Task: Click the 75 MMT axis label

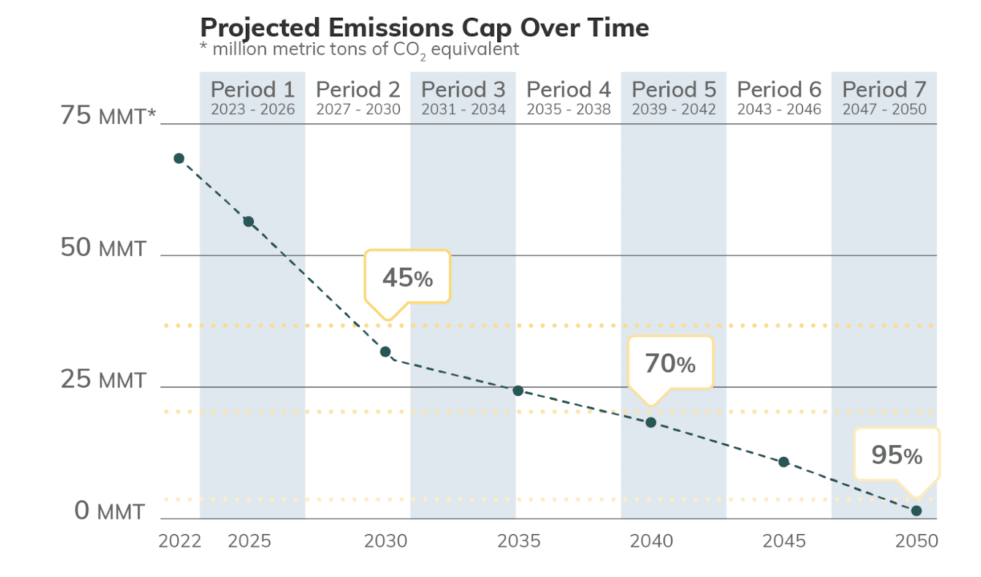Action: click(108, 115)
